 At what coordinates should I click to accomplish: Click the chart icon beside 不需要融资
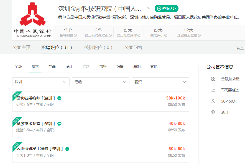pos(213,90)
